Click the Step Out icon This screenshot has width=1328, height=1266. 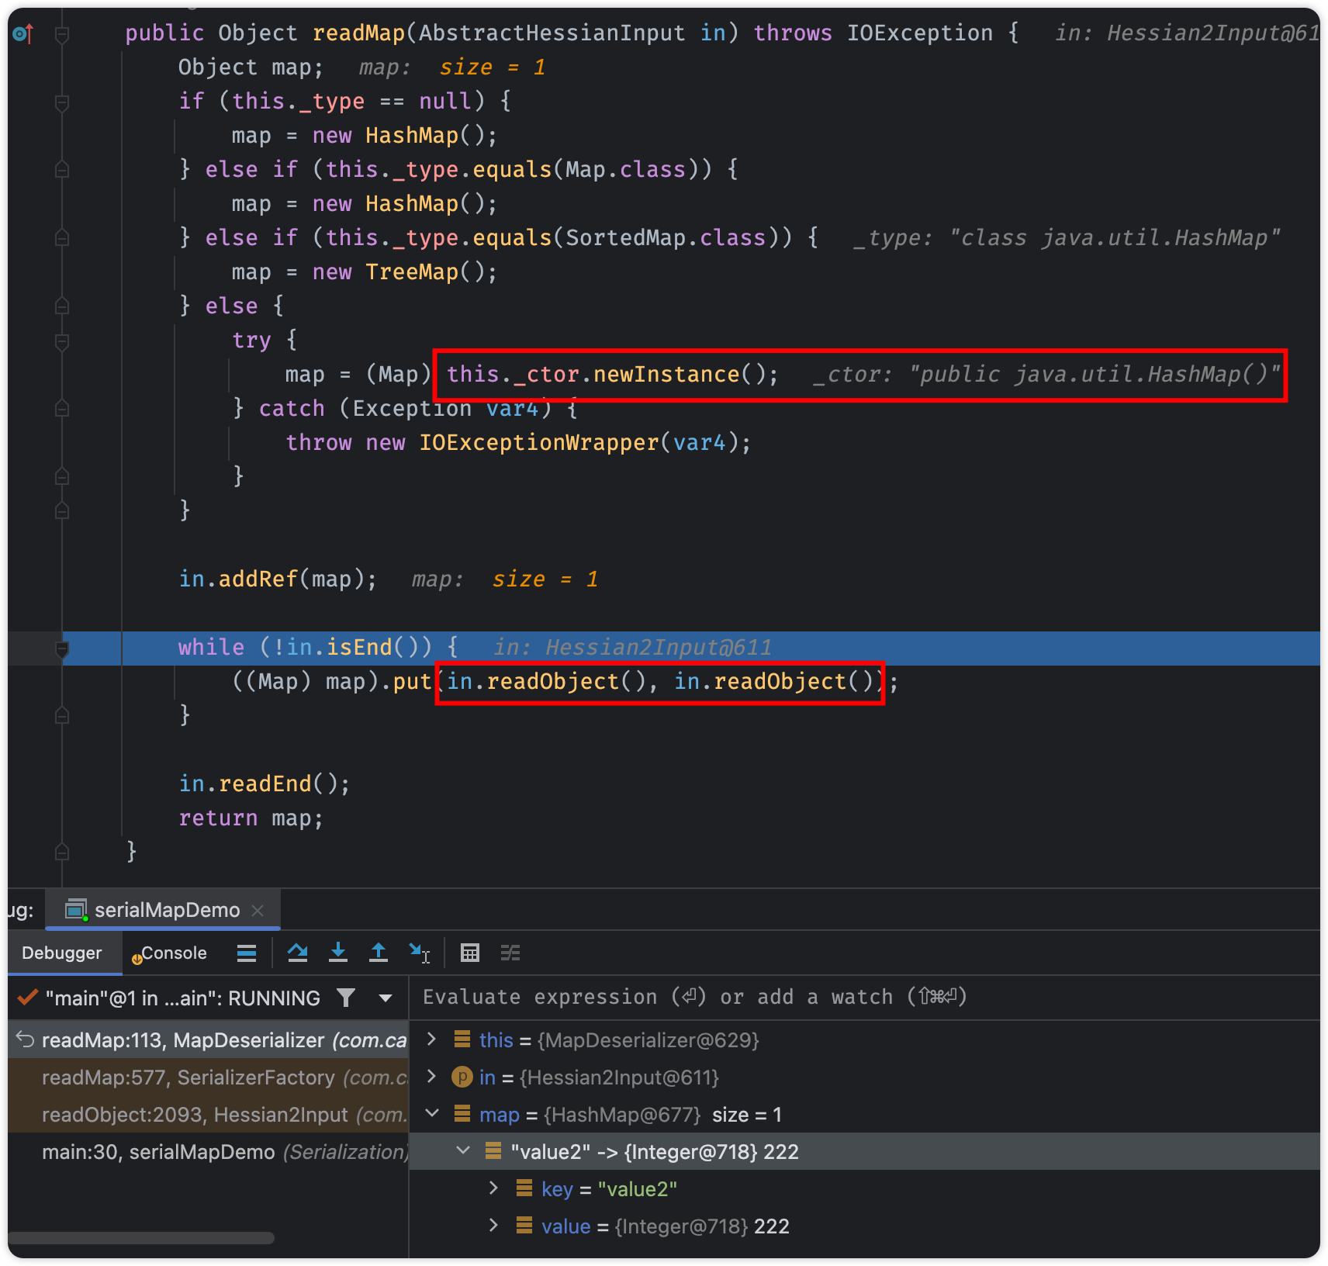pyautogui.click(x=379, y=953)
